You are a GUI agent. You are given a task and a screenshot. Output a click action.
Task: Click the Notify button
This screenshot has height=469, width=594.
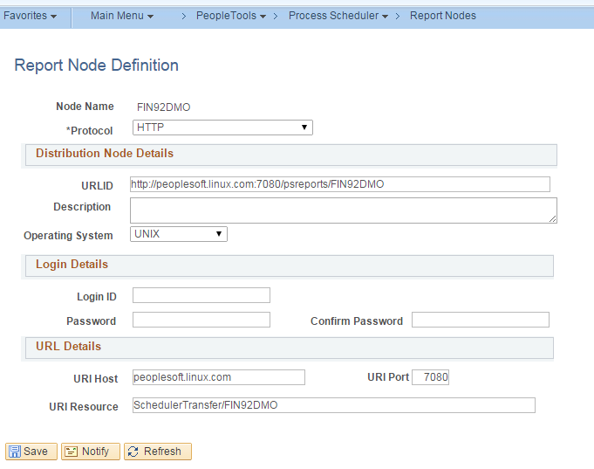coord(91,452)
